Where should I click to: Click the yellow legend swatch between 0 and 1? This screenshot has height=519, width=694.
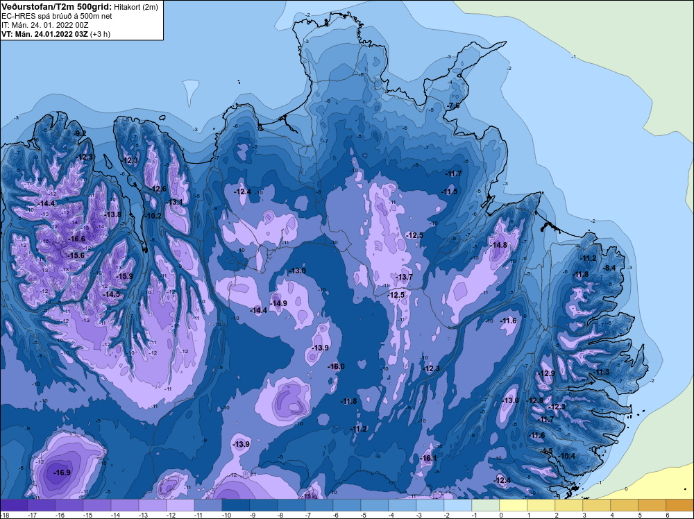tap(514, 505)
